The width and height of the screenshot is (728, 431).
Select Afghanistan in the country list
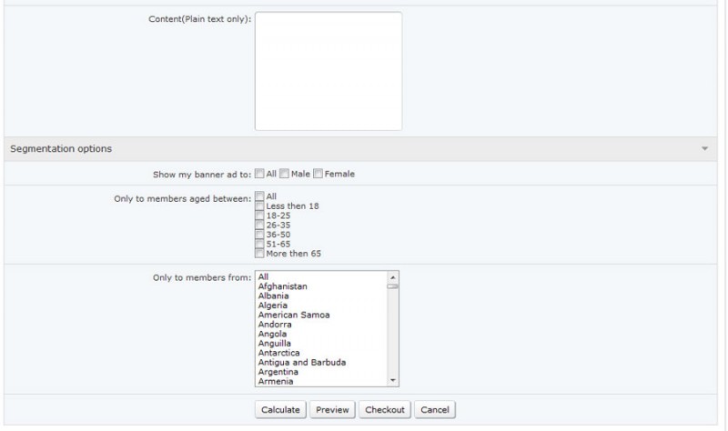[283, 286]
